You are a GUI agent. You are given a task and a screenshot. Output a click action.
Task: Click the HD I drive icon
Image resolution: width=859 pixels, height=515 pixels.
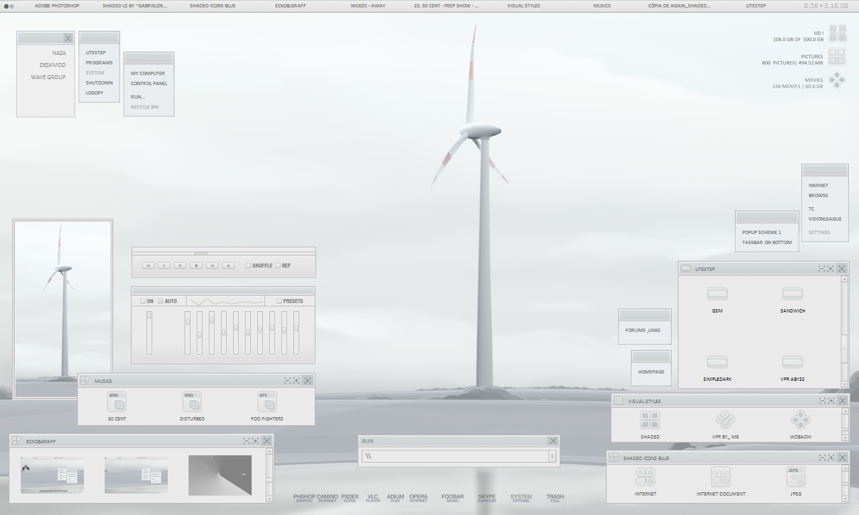(x=838, y=34)
